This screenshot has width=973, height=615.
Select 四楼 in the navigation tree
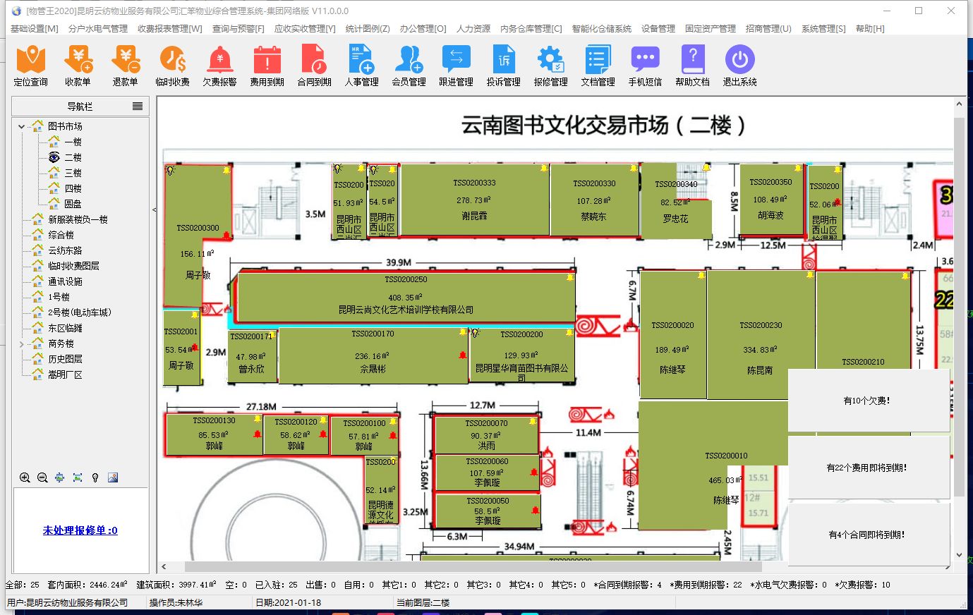[73, 188]
